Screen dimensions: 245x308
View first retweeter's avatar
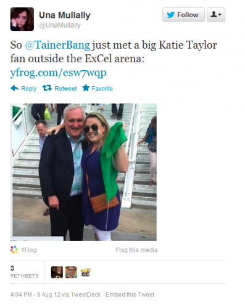[x=57, y=272]
